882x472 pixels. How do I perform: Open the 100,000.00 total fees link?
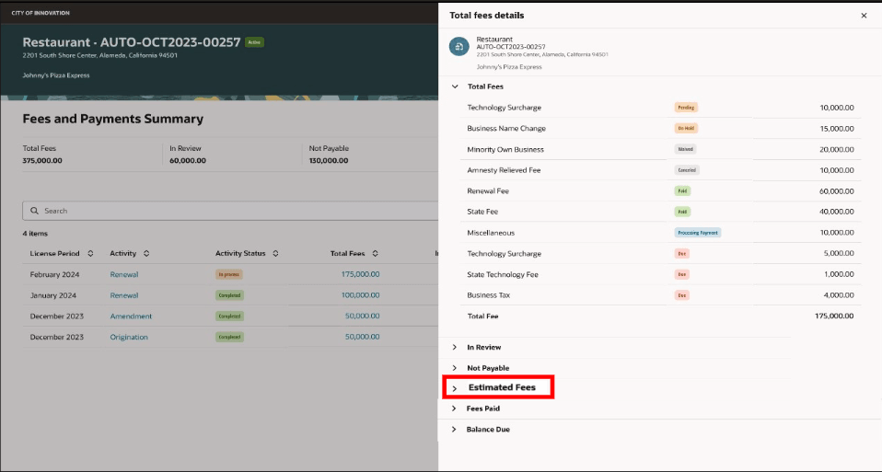(361, 295)
